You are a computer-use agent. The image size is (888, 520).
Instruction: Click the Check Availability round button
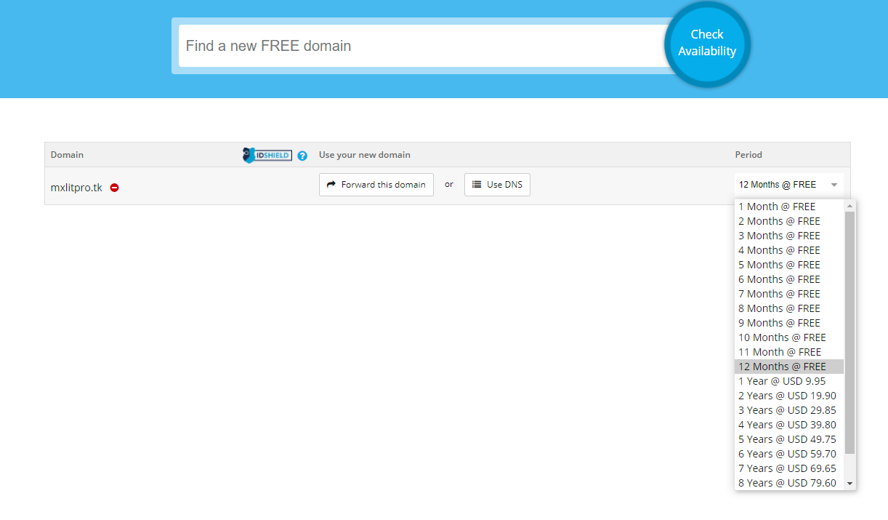click(706, 44)
